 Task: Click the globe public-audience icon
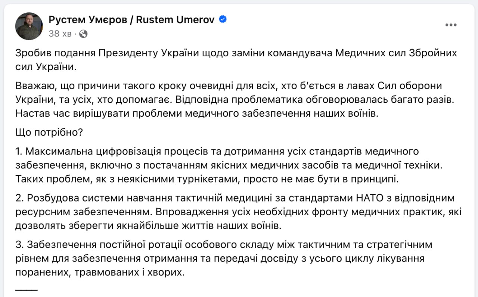[x=83, y=34]
